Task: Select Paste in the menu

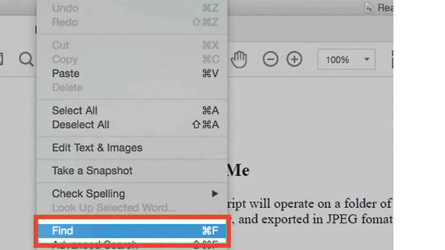Action: (66, 73)
